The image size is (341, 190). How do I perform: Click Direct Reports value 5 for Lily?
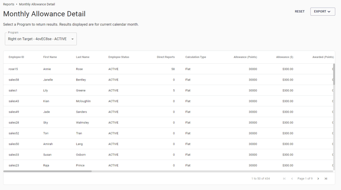174,90
